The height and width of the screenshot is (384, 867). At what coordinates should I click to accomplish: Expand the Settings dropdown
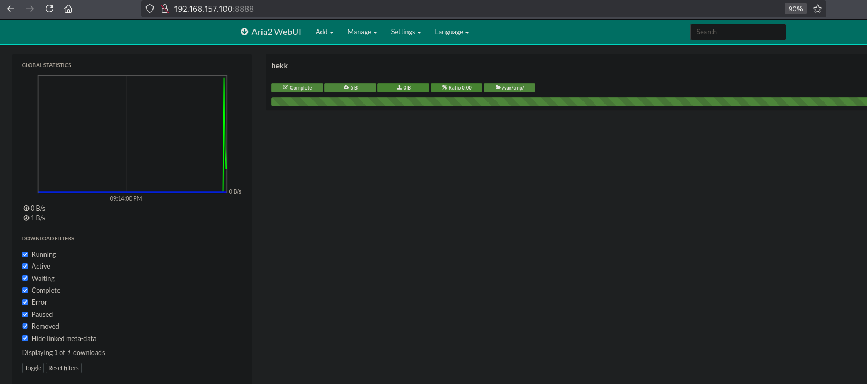405,32
